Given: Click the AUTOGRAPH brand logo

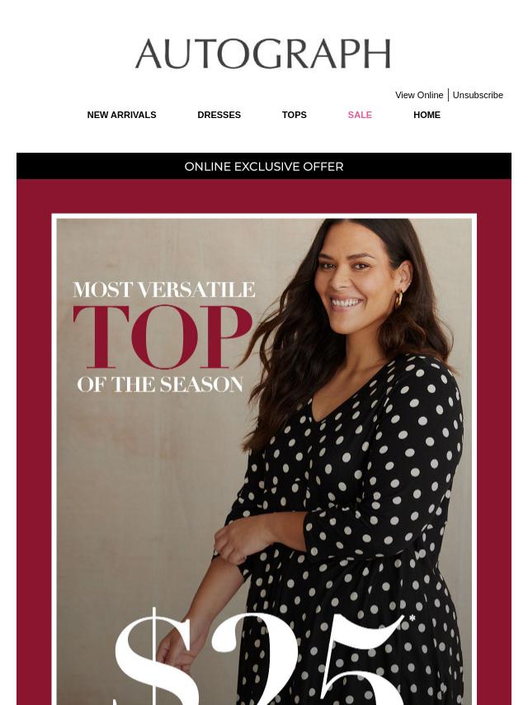Looking at the screenshot, I should point(263,54).
